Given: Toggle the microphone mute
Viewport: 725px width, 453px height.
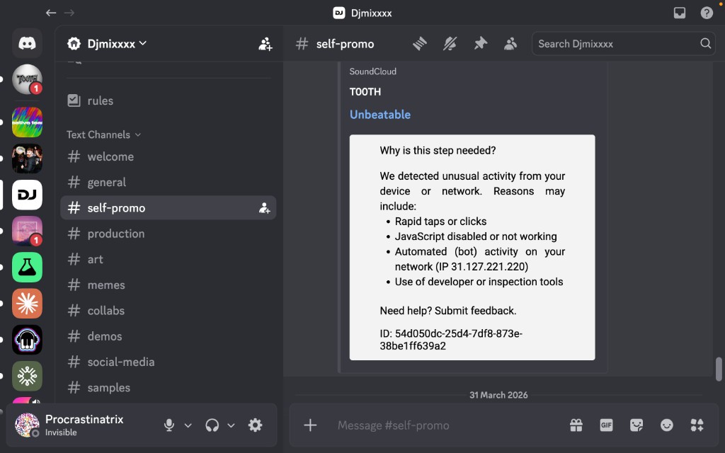Looking at the screenshot, I should click(x=169, y=425).
